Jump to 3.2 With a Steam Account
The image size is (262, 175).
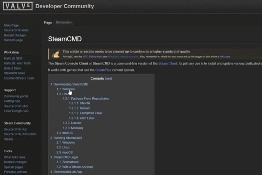74,167
